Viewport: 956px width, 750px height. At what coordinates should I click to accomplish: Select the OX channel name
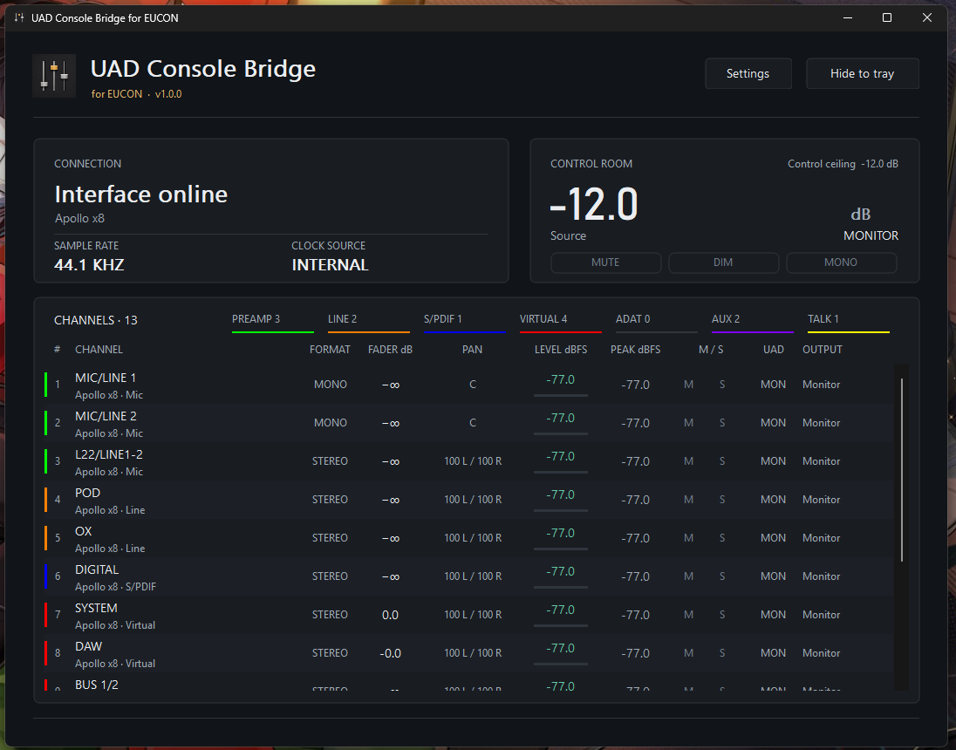(x=84, y=532)
